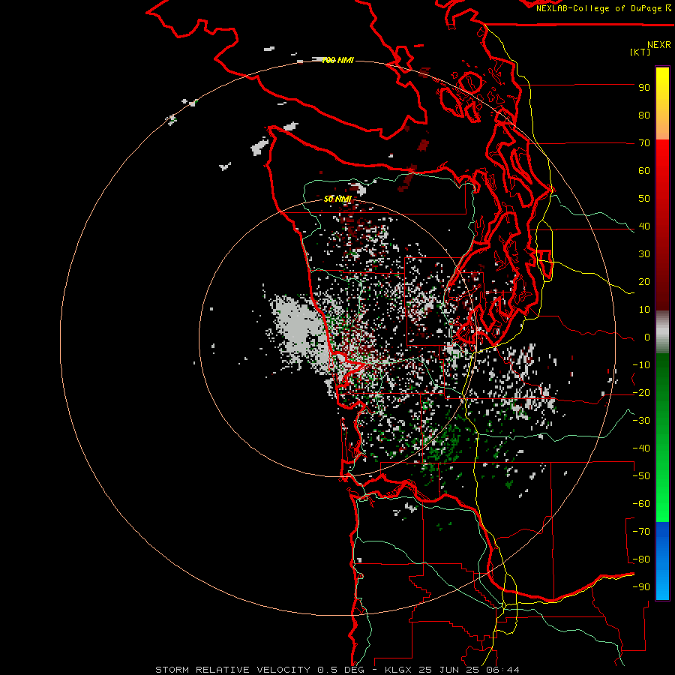Viewport: 675px width, 675px height.
Task: Click the positive 10 scale value
Action: (644, 310)
